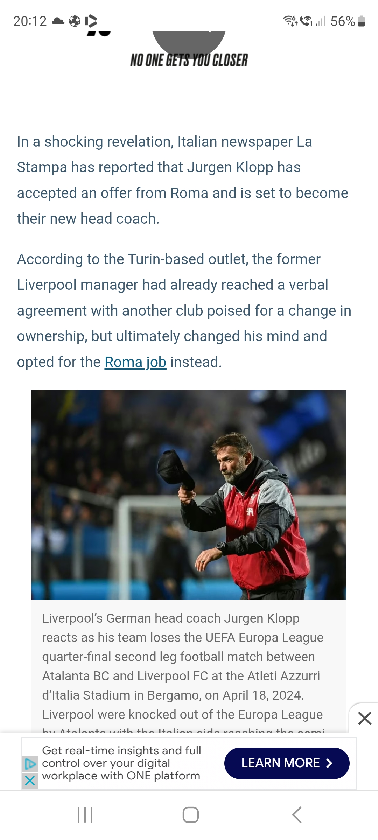Tap the signal strength bars
The height and width of the screenshot is (840, 378).
pyautogui.click(x=321, y=21)
